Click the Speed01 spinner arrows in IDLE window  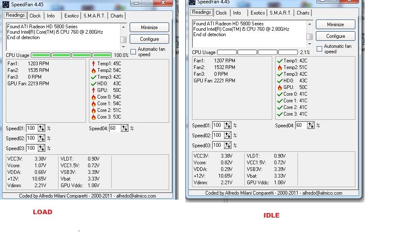click(x=228, y=125)
